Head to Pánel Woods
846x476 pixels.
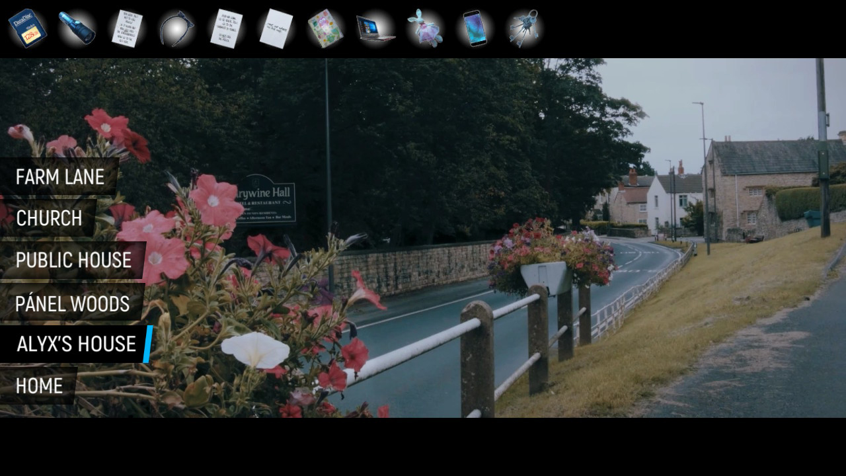click(x=72, y=303)
